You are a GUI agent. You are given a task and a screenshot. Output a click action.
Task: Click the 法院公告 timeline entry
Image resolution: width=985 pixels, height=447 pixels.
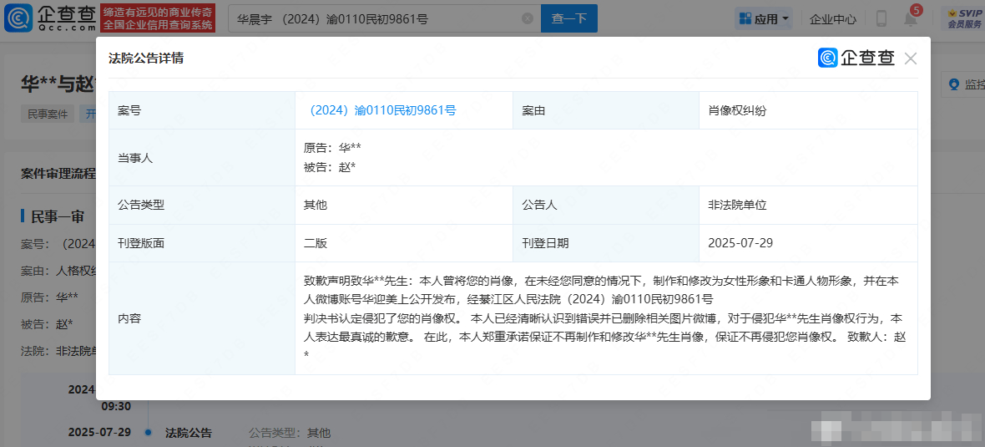tap(189, 433)
